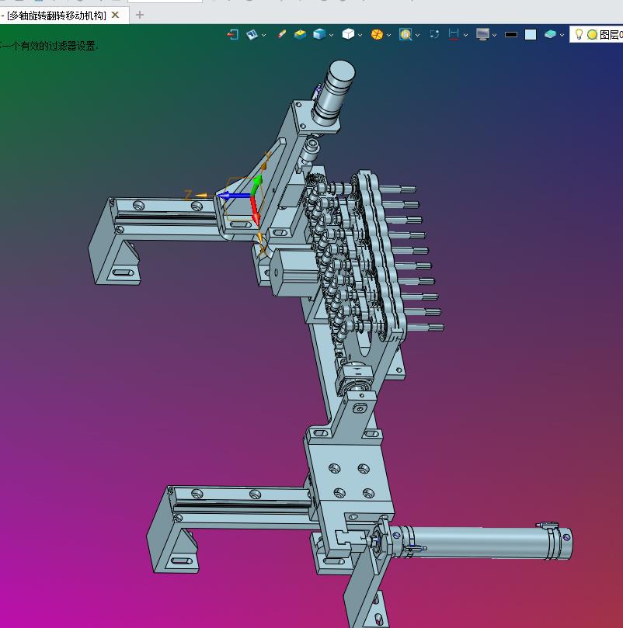Open the white cube orientation dropdown arrow
This screenshot has width=623, height=628.
click(x=360, y=35)
